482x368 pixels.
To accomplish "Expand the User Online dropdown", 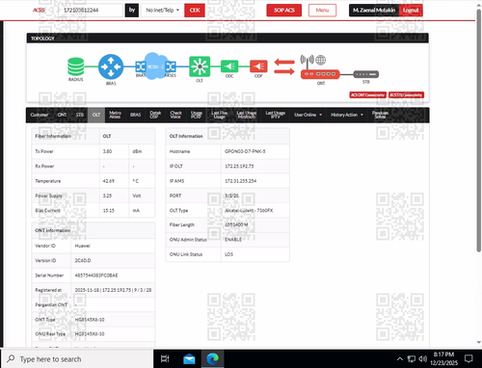I will point(308,115).
